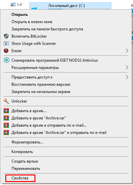Select "Открыть" from context menu

point(20,15)
